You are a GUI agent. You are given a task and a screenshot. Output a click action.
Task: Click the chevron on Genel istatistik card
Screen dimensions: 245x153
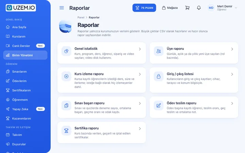pyautogui.click(x=140, y=49)
